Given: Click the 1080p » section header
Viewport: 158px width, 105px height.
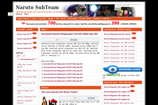Looking at the screenshot, I should point(44,30).
